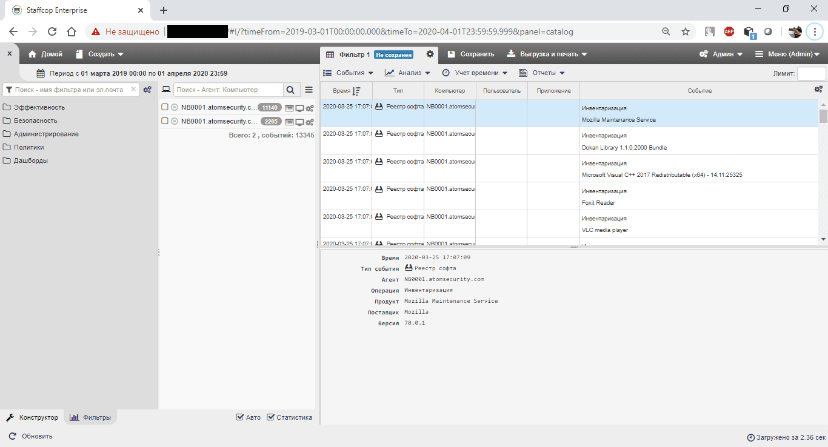
Task: Expand the Отчеты menu
Action: pyautogui.click(x=542, y=73)
